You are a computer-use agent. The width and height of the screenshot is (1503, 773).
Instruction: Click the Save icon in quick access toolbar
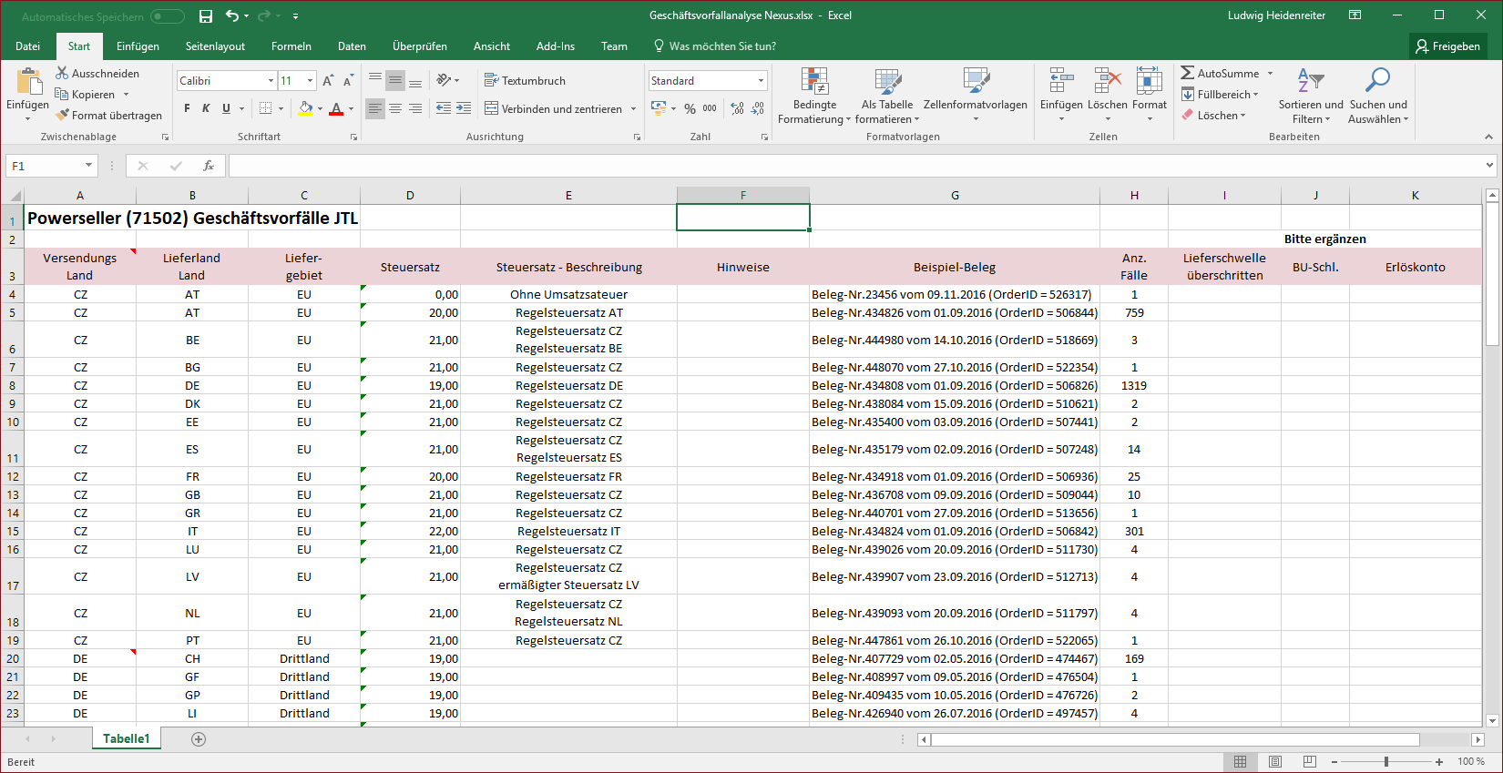click(206, 16)
